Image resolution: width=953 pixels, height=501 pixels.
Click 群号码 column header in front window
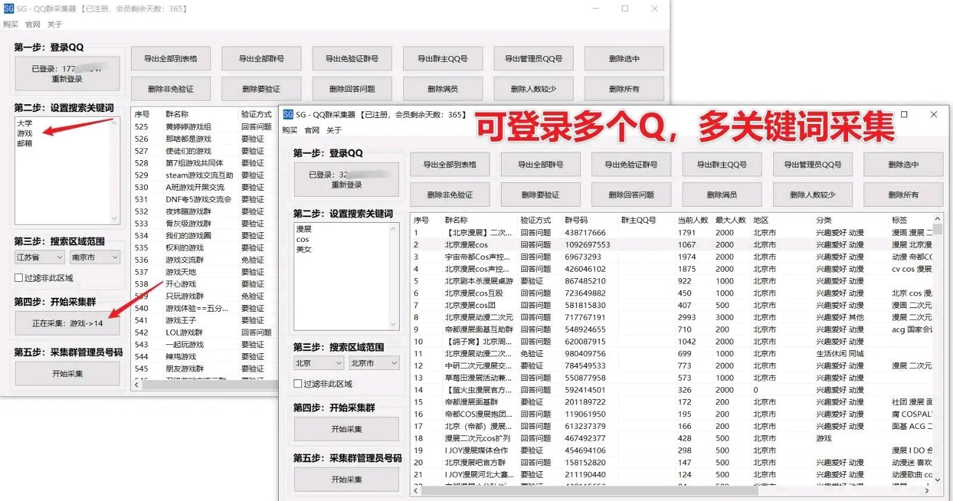[x=576, y=220]
